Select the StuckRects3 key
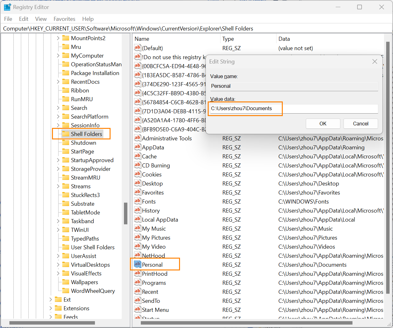The height and width of the screenshot is (328, 393). click(85, 195)
